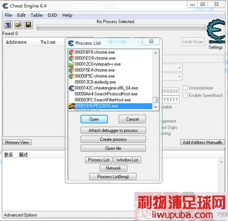This screenshot has height=221, width=228.
Task: Select 00001970-PES2016.exe process
Action: pyautogui.click(x=110, y=106)
